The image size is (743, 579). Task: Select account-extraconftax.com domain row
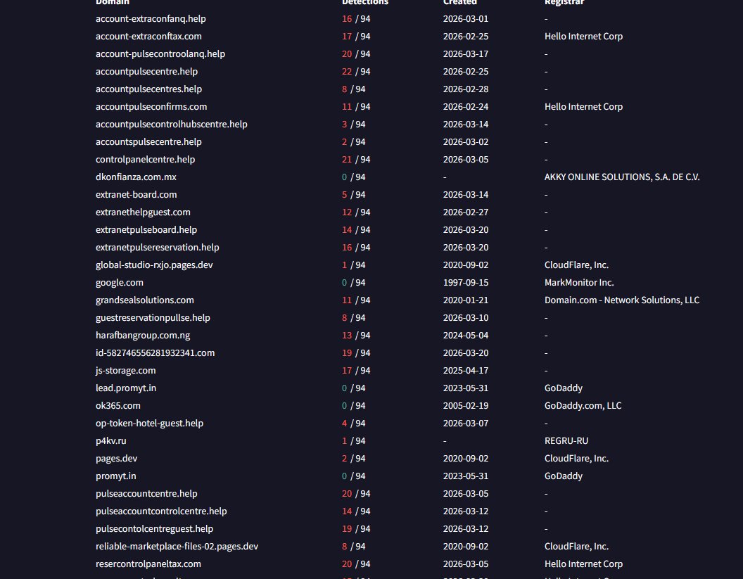tap(148, 36)
